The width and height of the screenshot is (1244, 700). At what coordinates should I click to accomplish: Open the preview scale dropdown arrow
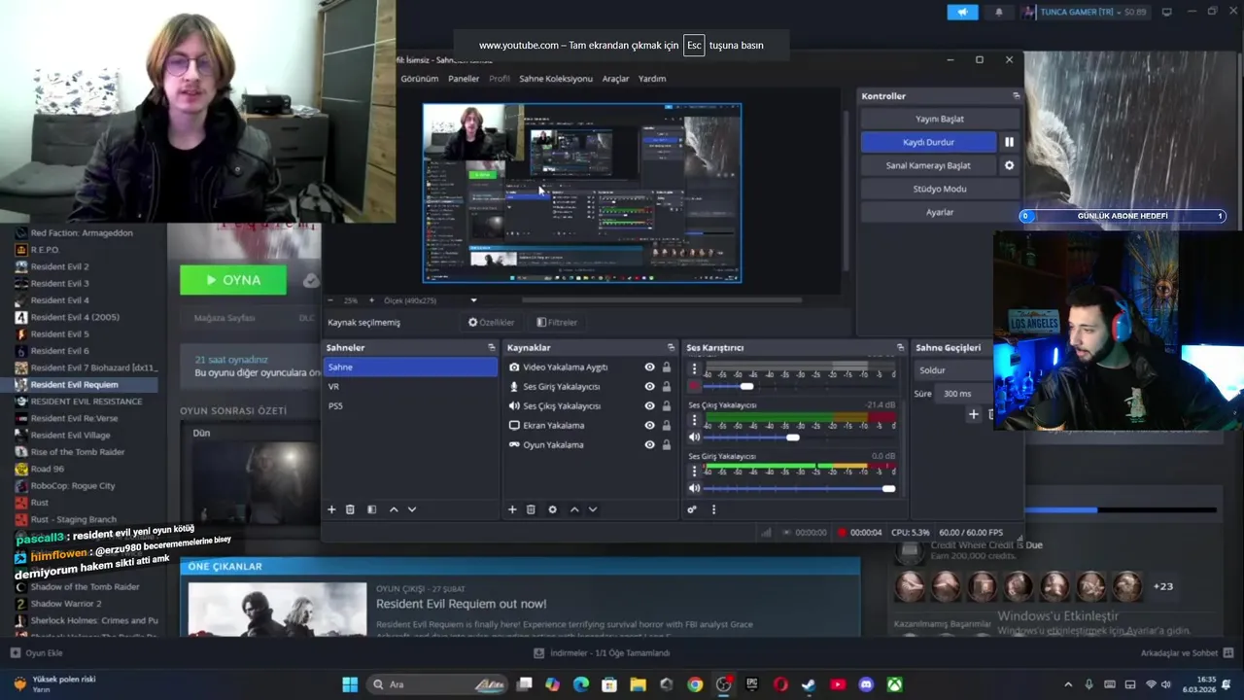473,300
